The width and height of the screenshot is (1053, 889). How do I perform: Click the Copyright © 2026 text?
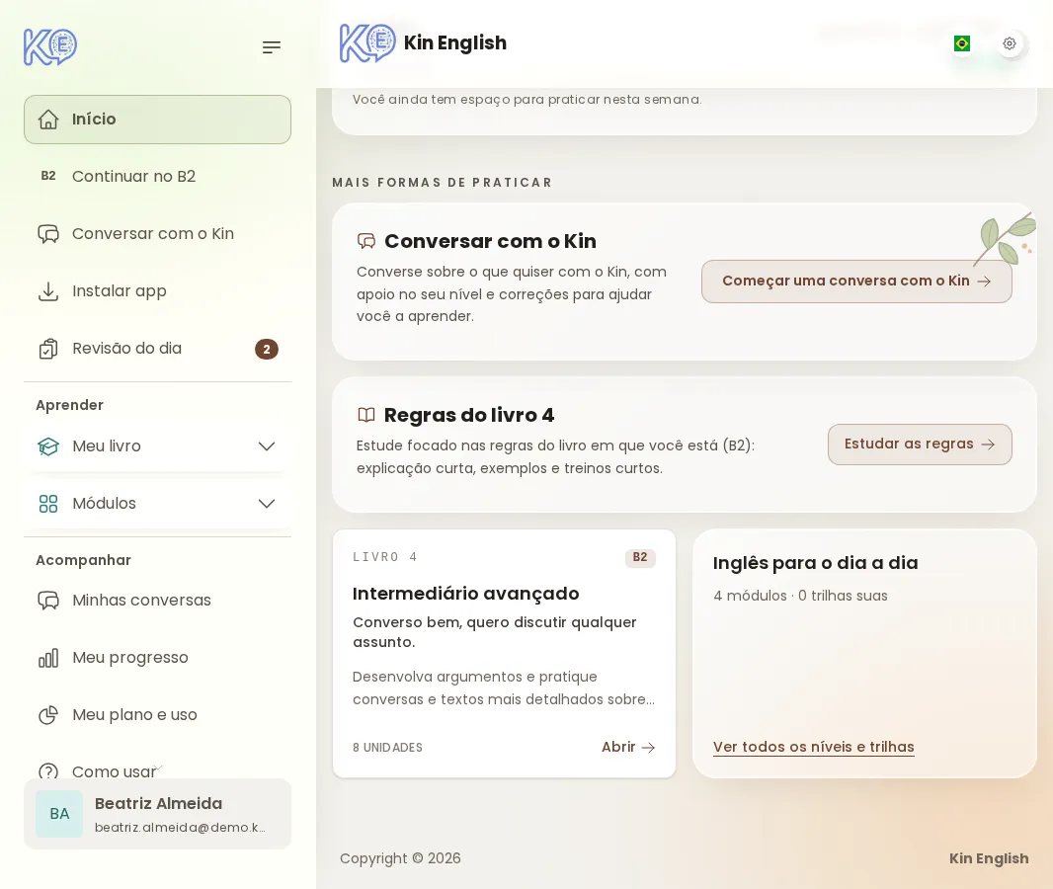[400, 858]
